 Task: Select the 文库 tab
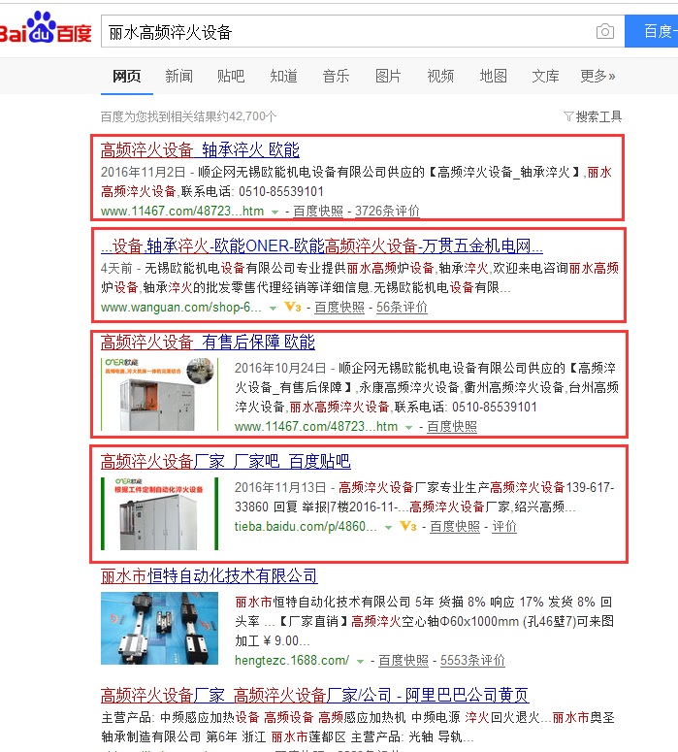[545, 76]
